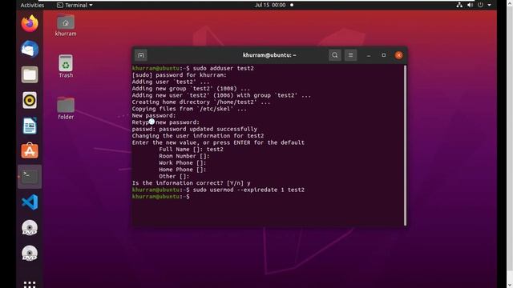Click 'passwd: password updated successfully' line
513x288 pixels.
tap(195, 129)
